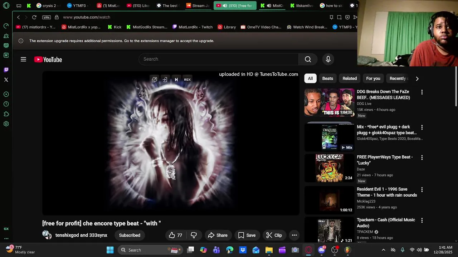Click the extension upgrade info icon
Viewport: 458px width, 257px height.
pyautogui.click(x=21, y=41)
